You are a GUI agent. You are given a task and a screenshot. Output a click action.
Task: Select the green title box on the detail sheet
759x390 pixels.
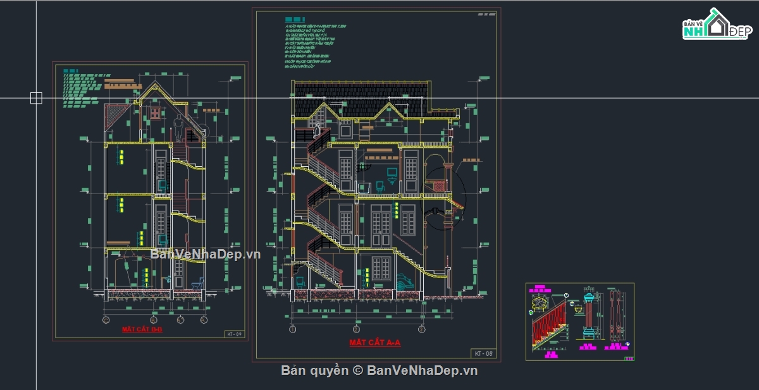point(629,358)
